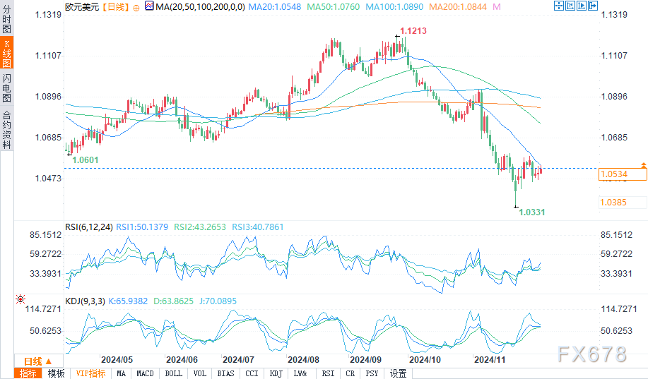Click RSI3:40.7861 value
This screenshot has height=379, width=648.
(x=258, y=227)
